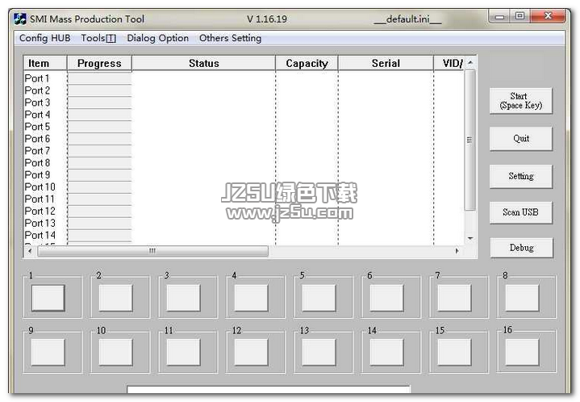
Task: Click the vertical scrollbar down arrow
Action: coord(470,238)
